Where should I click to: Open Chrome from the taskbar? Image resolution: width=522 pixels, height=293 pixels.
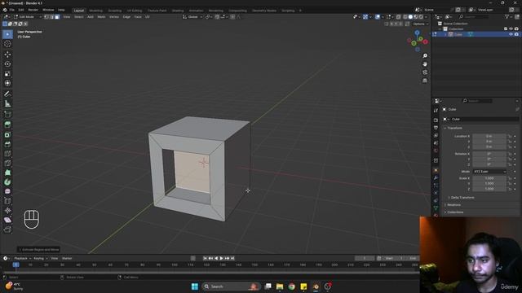[x=292, y=286]
